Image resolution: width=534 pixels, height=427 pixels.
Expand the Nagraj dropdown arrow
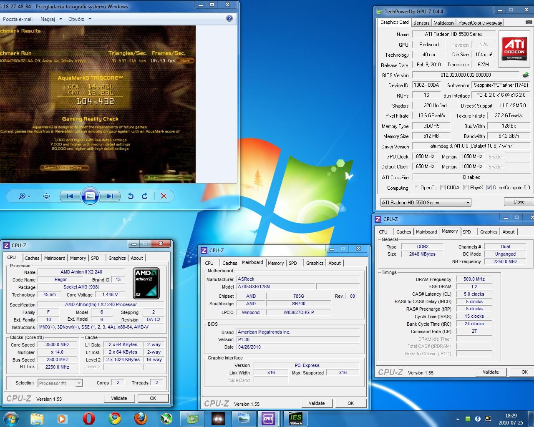[60, 19]
